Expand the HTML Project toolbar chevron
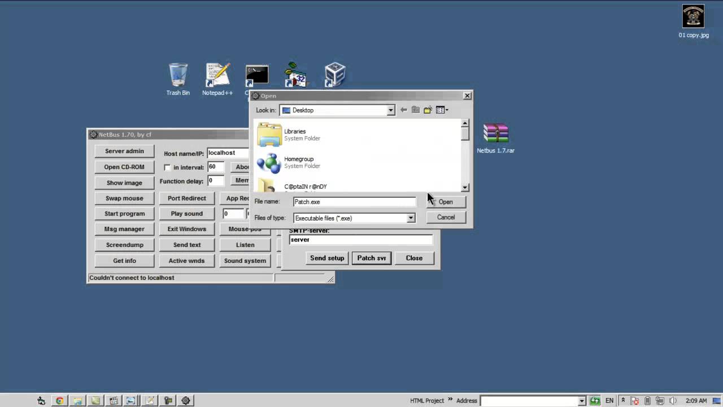This screenshot has width=723, height=407. point(451,400)
